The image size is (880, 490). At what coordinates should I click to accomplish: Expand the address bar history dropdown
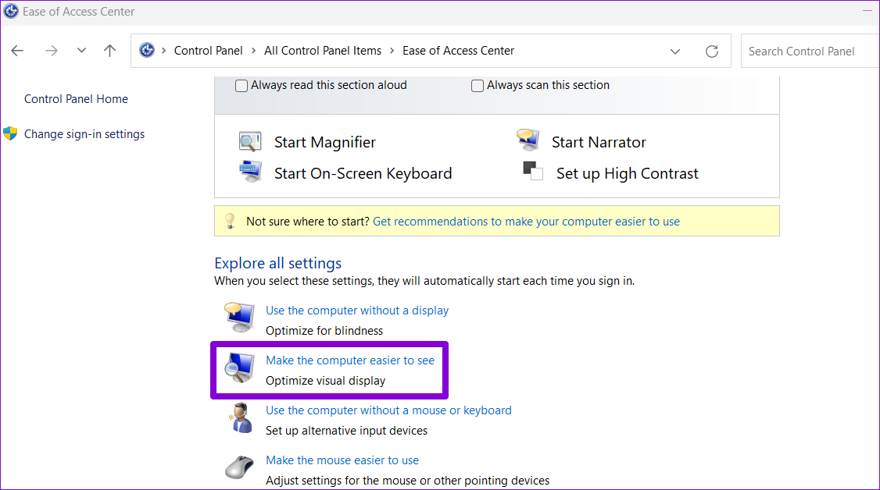pos(675,51)
